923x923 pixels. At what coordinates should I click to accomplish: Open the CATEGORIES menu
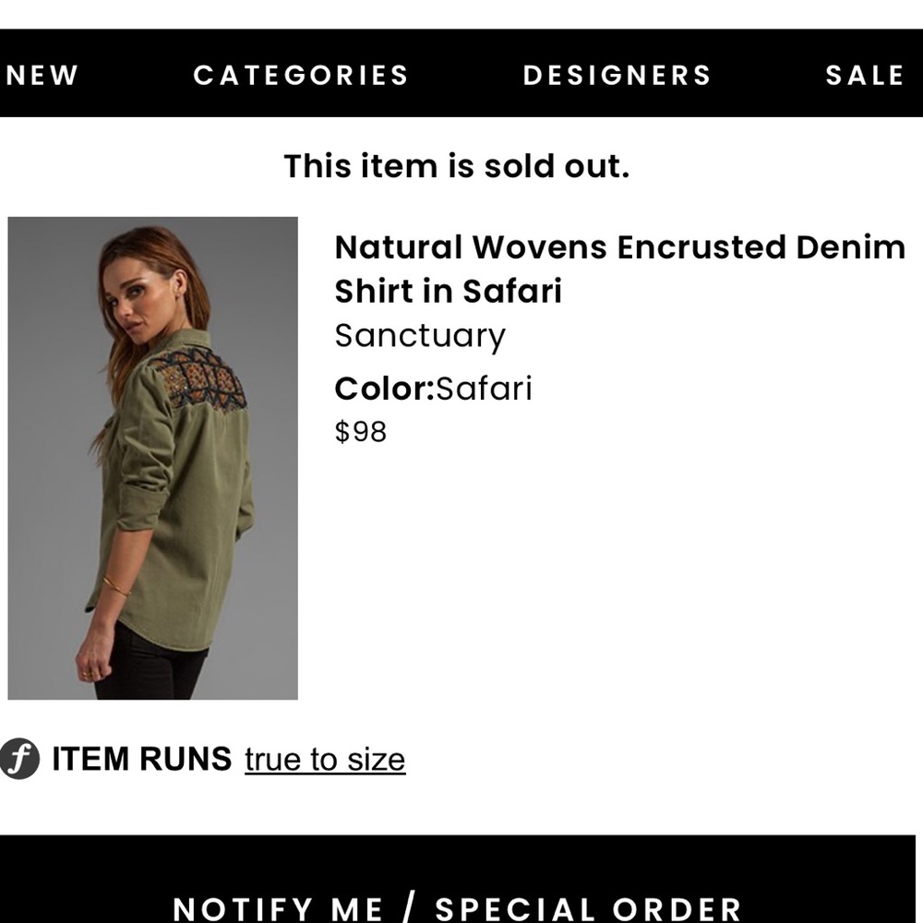[x=300, y=75]
